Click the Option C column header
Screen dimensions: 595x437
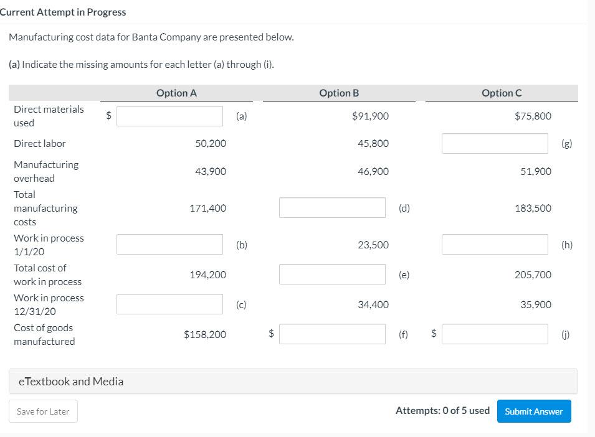tap(501, 93)
